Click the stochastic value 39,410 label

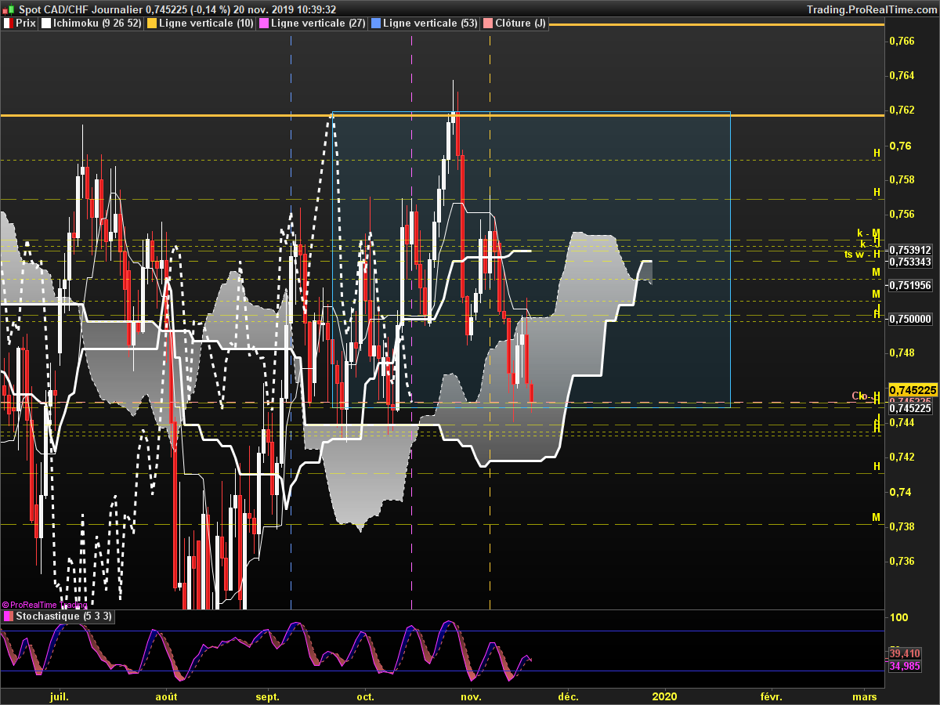(905, 653)
